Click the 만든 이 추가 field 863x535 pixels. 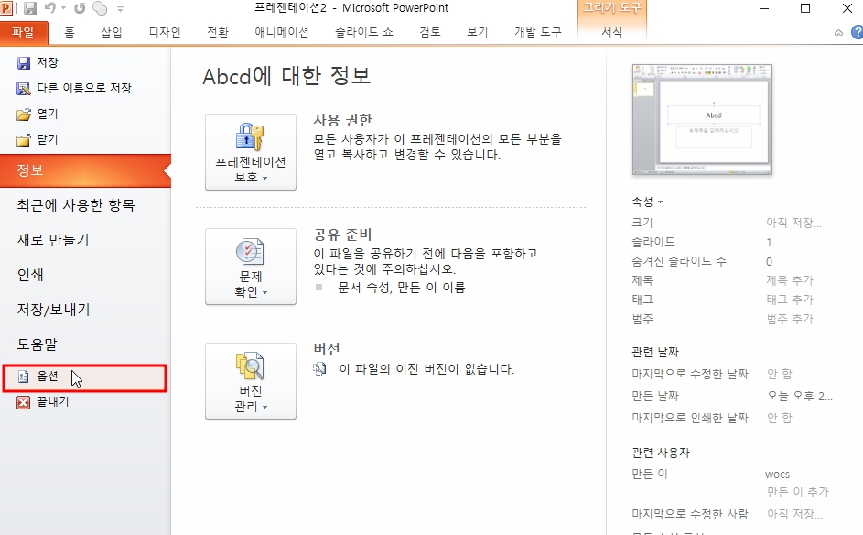pos(798,492)
